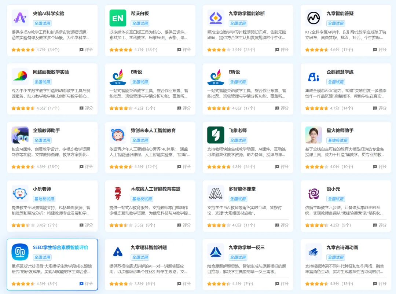Open the 九章数学智能诊断 icon
This screenshot has height=294, width=396.
[216, 18]
